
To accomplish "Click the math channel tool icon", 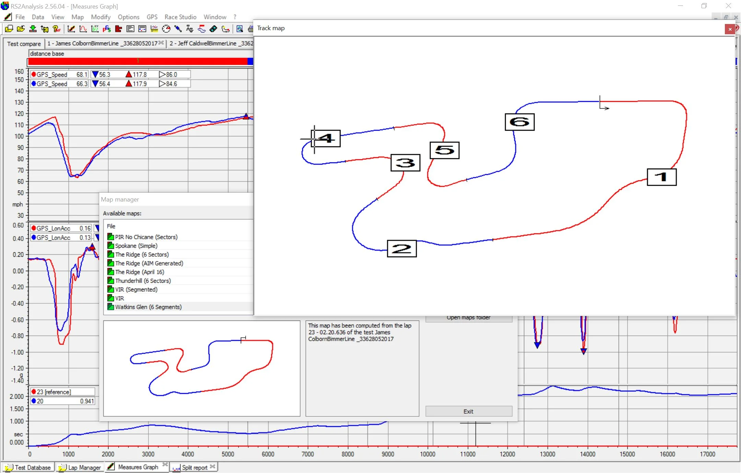I will pyautogui.click(x=190, y=29).
